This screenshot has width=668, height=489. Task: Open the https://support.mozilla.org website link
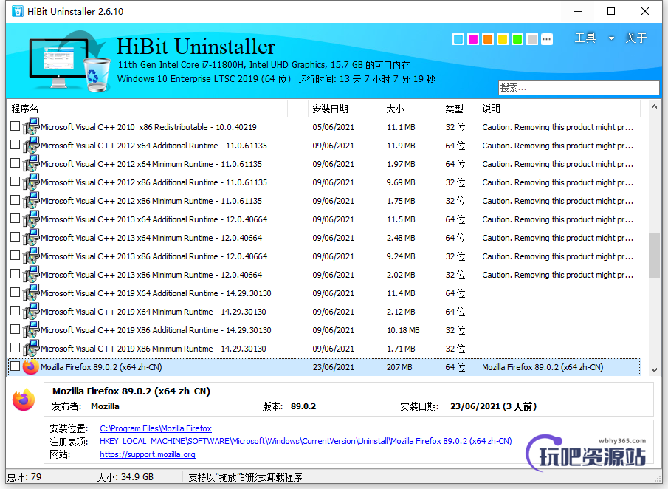click(148, 454)
